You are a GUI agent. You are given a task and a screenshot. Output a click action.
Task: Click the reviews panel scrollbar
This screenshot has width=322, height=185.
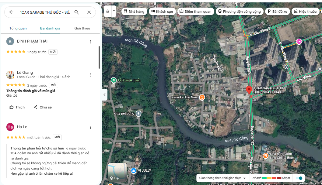(x=99, y=57)
